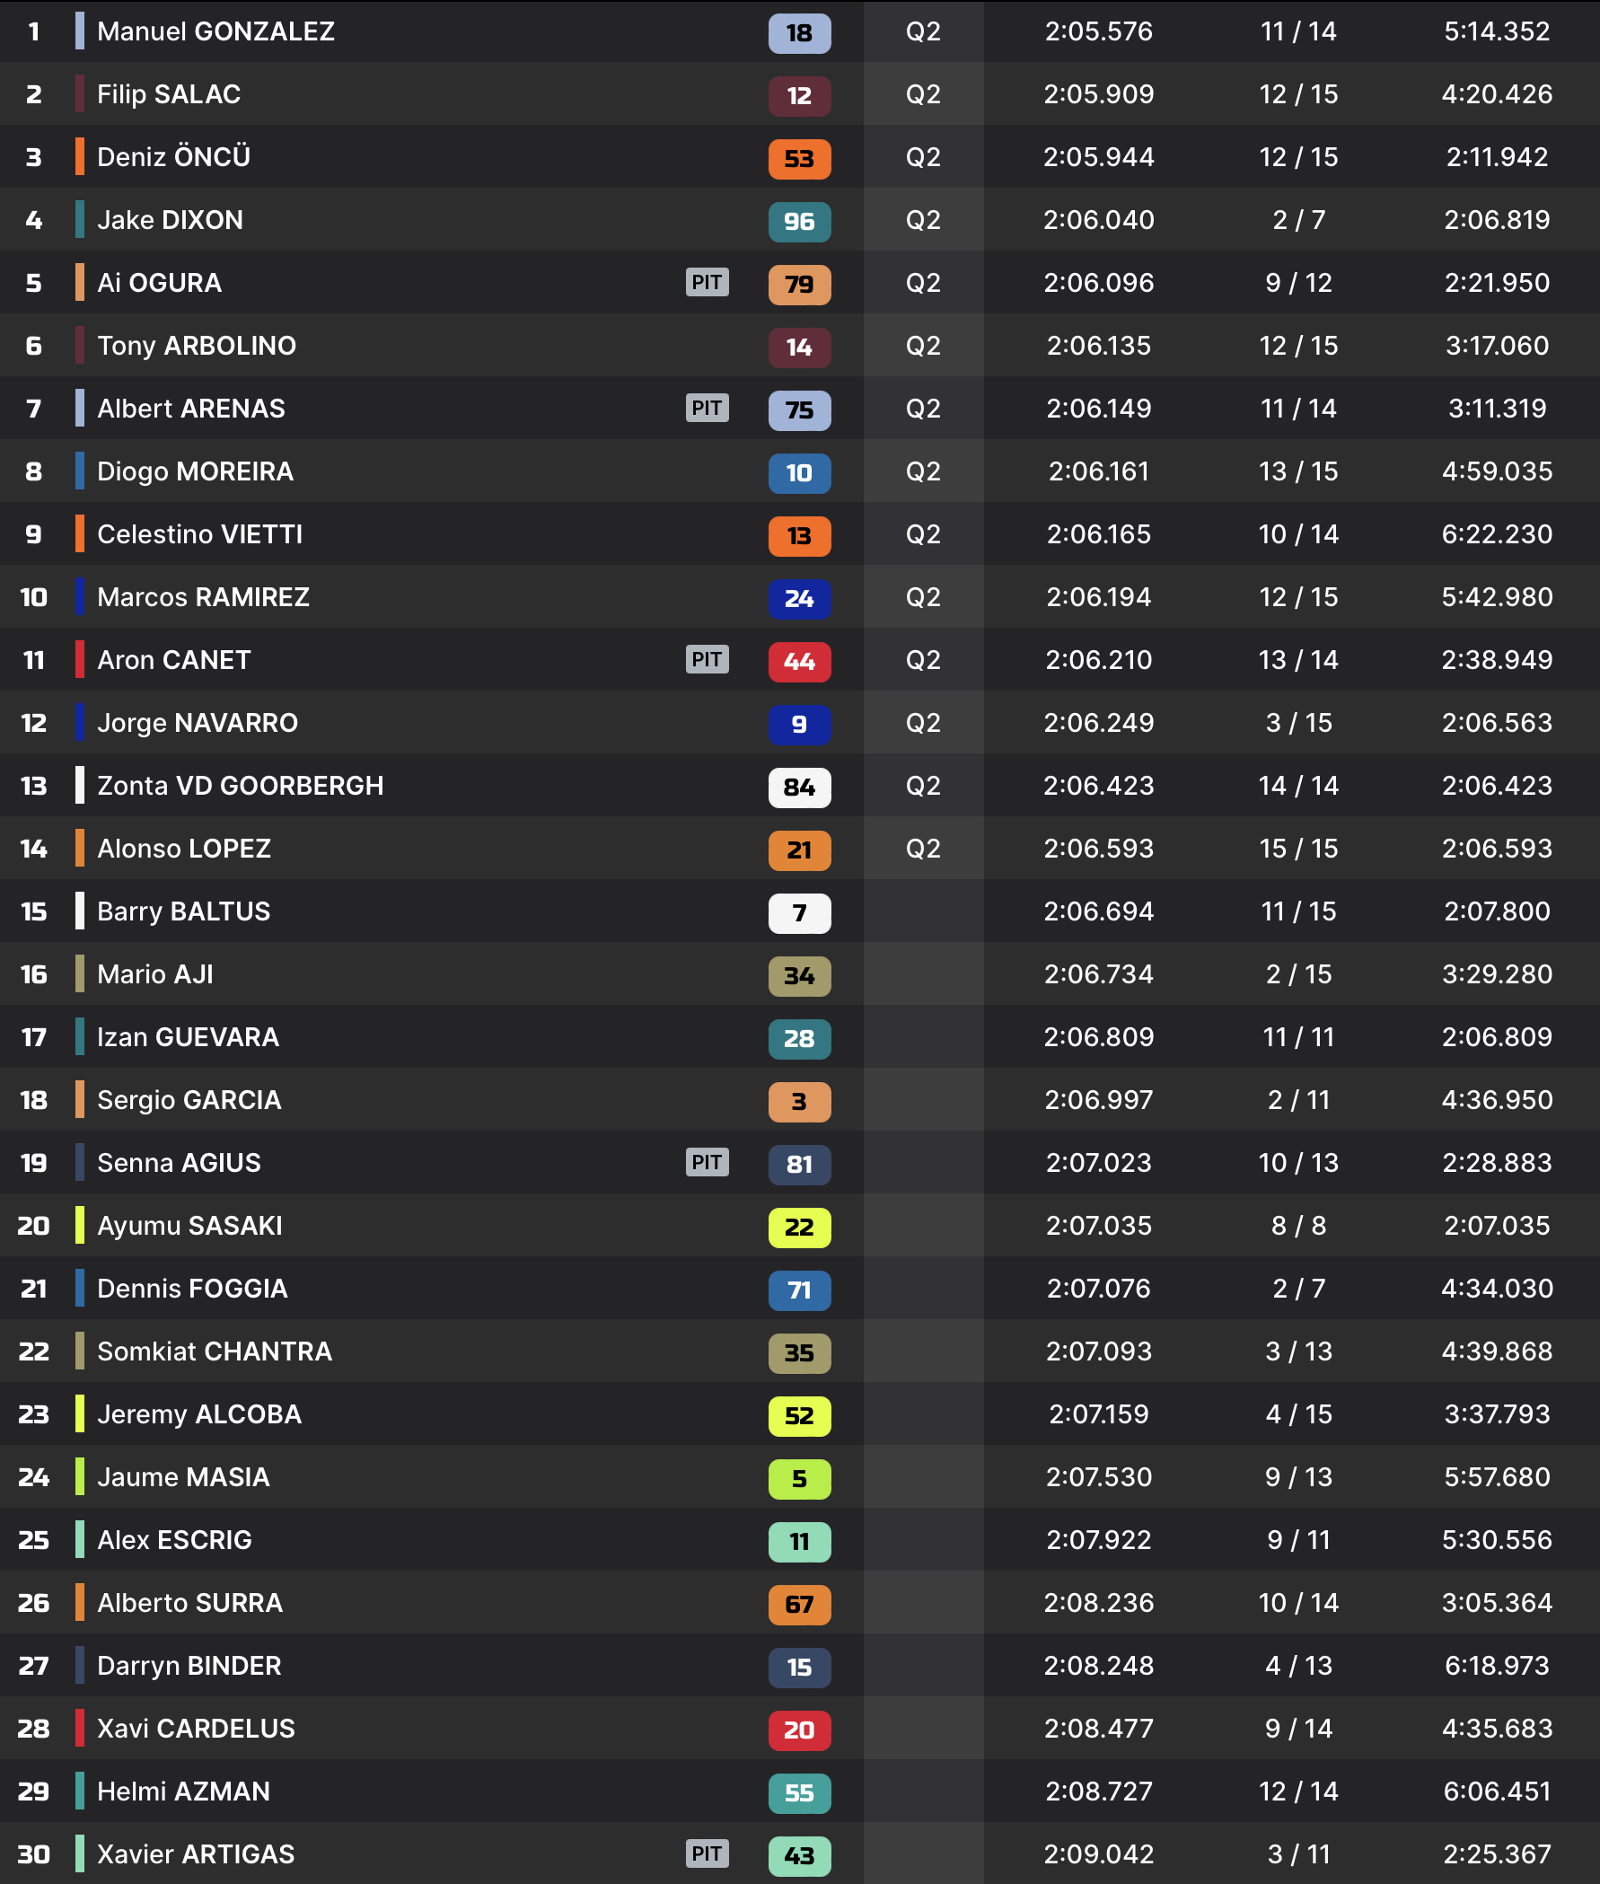
Task: Select rider name Jake DIXON
Action: tap(170, 220)
